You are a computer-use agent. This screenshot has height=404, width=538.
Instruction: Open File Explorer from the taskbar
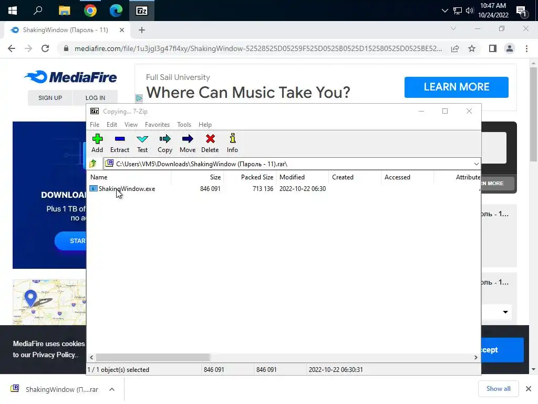64,11
